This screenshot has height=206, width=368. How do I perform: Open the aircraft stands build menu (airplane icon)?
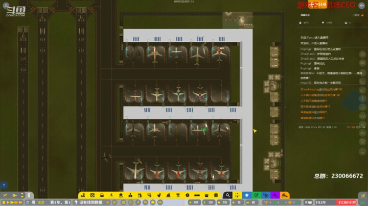[111, 195]
